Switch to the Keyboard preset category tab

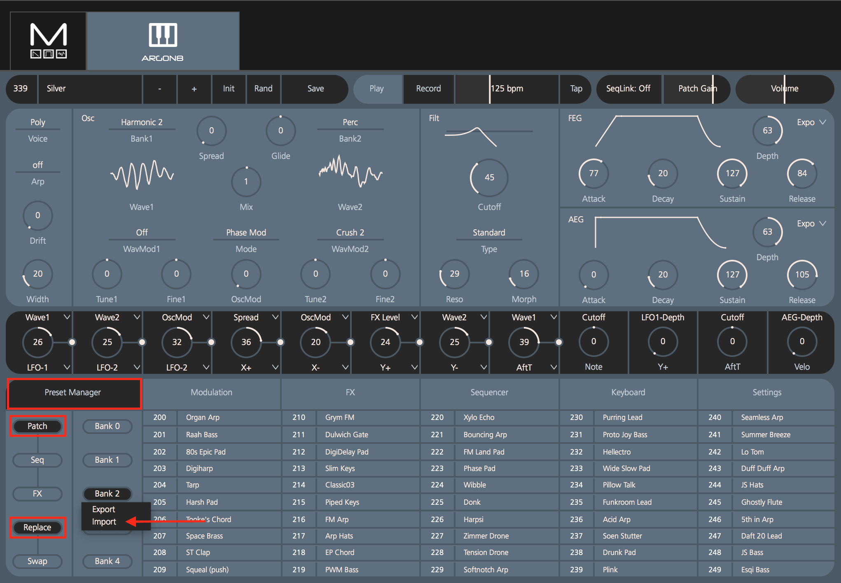click(x=628, y=392)
